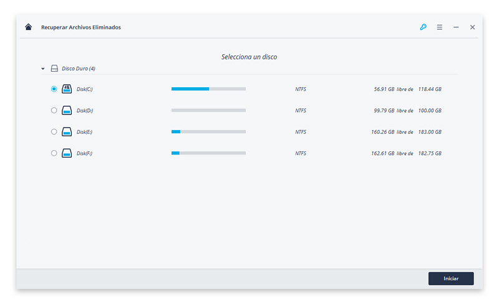This screenshot has height=307, width=499.
Task: Click the NTFS text on Disk(D:) row
Action: pyautogui.click(x=301, y=111)
